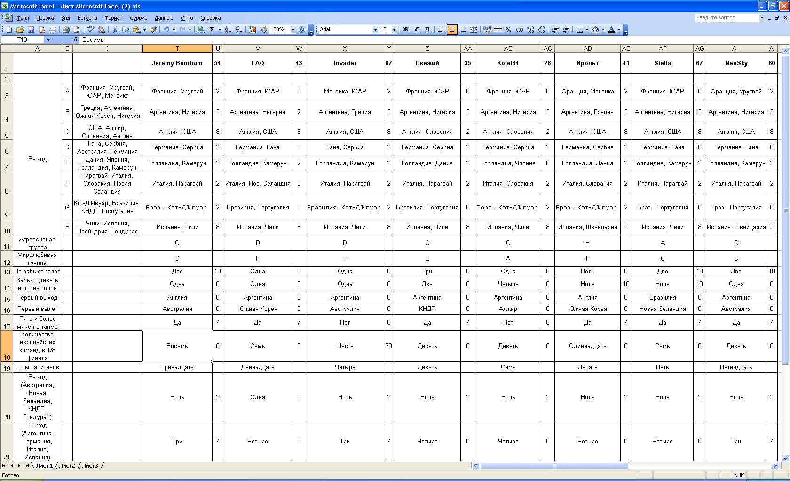790x481 pixels.
Task: Click the Print icon in toolbar
Action: (66, 30)
